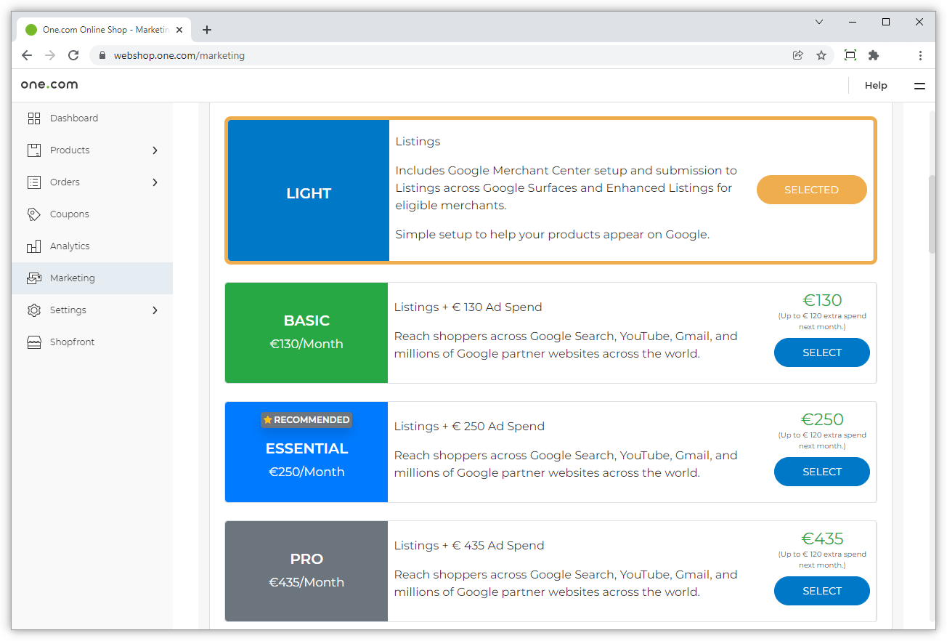Open the Help link in header
This screenshot has height=641, width=947.
[876, 86]
